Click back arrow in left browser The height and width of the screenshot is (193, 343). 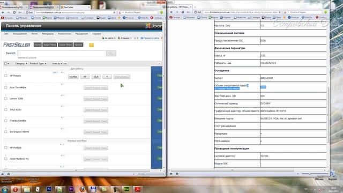click(x=3, y=12)
